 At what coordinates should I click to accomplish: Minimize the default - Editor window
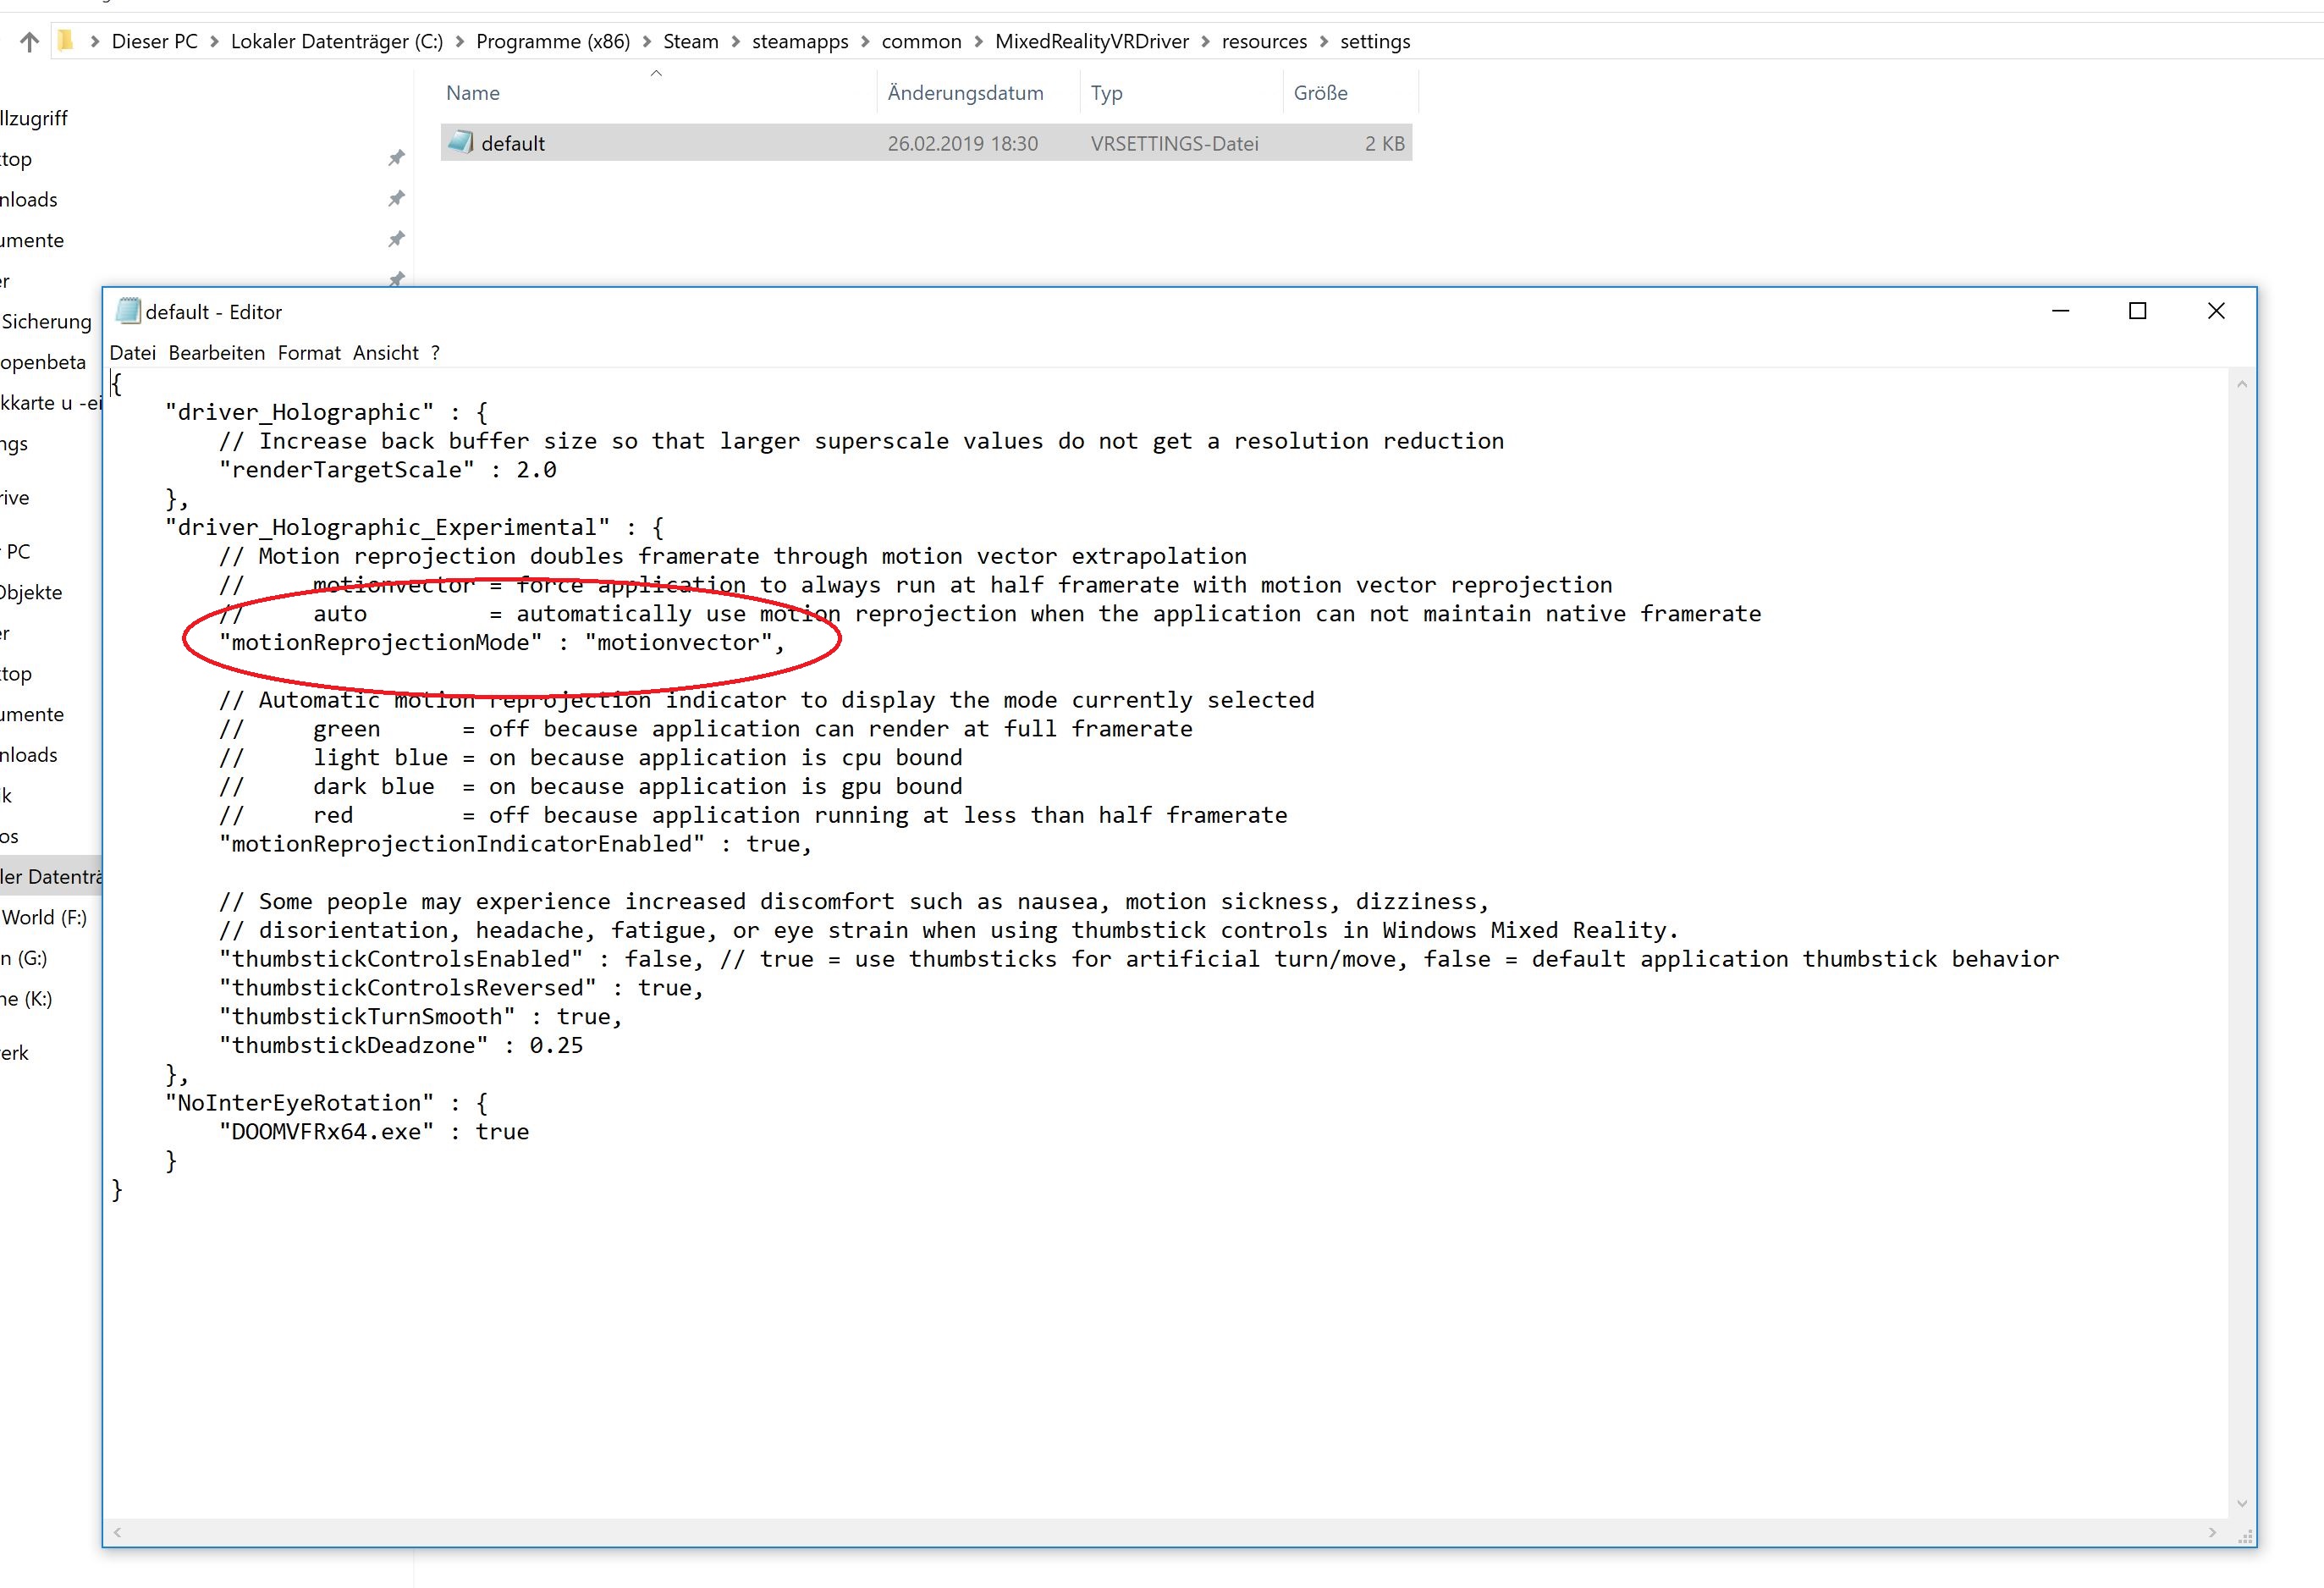[2060, 311]
